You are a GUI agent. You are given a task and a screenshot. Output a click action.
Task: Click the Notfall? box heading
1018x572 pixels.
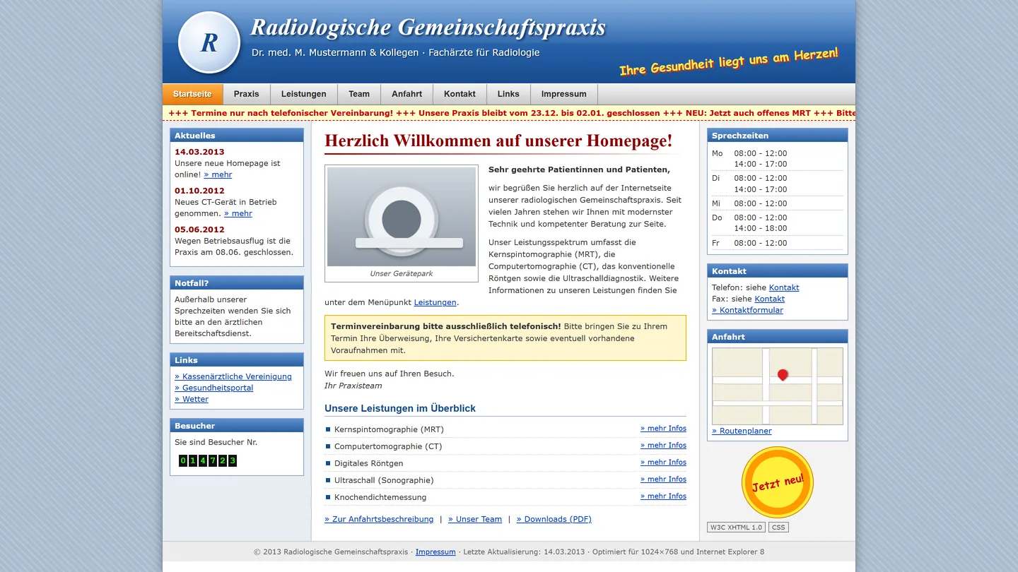[237, 283]
